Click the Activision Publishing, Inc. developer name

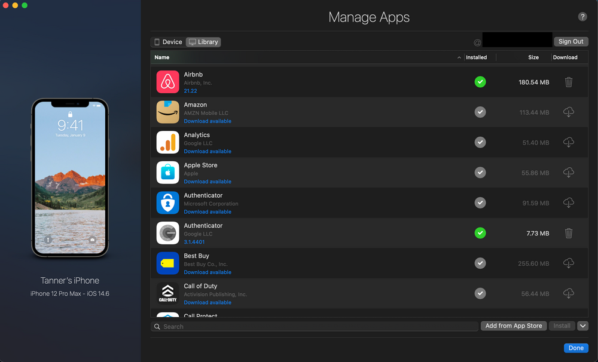215,294
